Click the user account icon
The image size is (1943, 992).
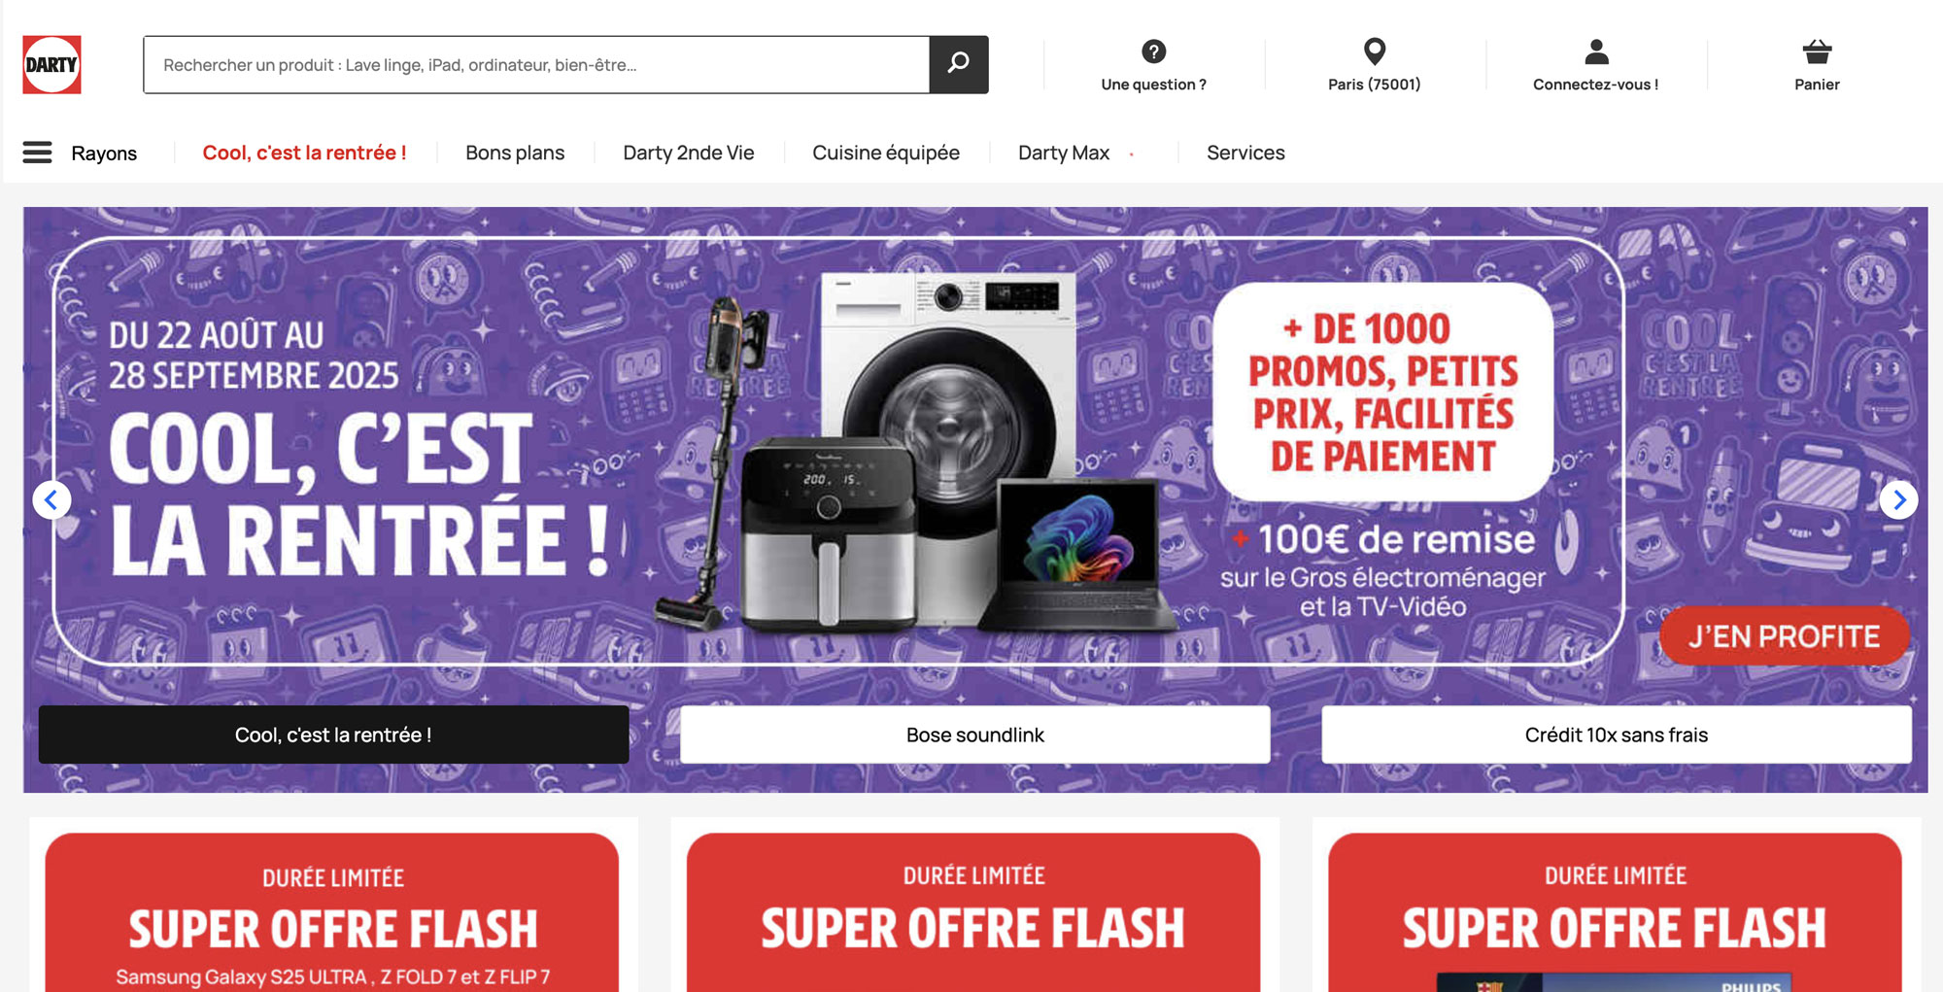click(1596, 51)
